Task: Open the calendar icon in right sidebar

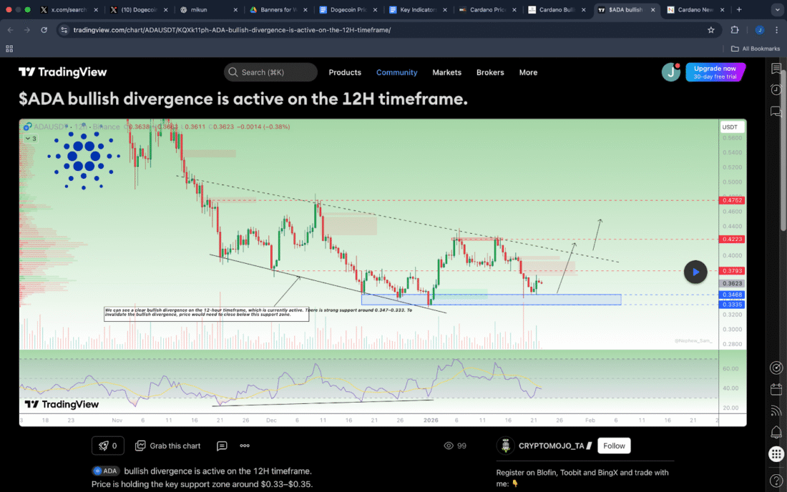Action: point(776,389)
